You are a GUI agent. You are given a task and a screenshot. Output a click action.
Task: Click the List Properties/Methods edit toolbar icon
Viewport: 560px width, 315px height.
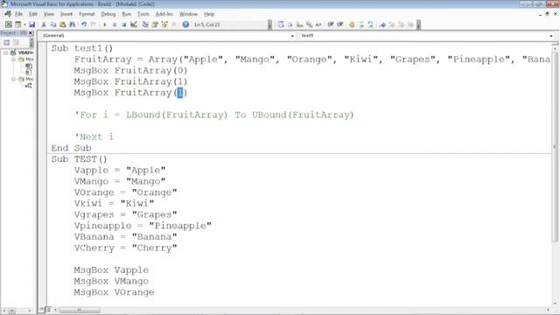click(x=281, y=24)
